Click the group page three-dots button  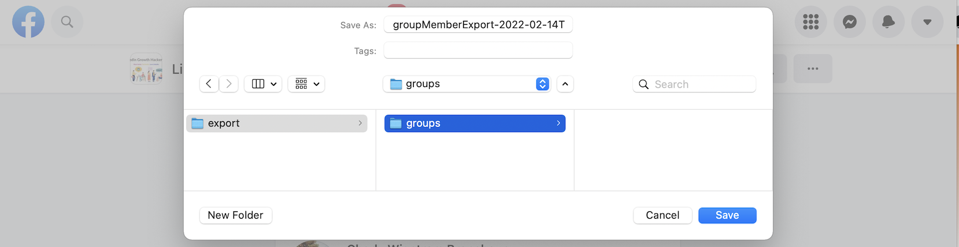(813, 69)
